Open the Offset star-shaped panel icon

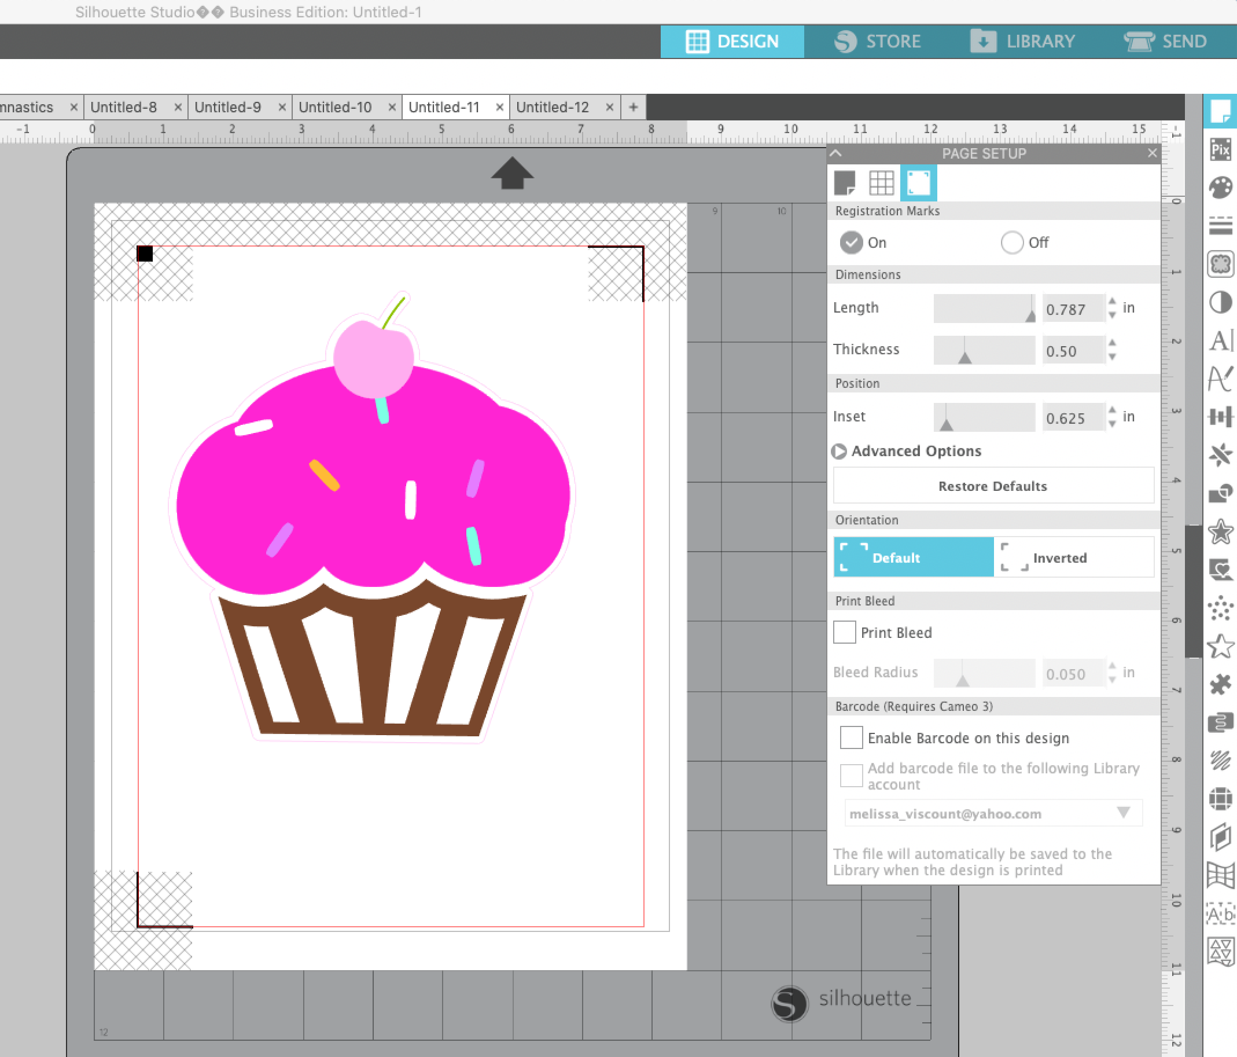coord(1221,530)
